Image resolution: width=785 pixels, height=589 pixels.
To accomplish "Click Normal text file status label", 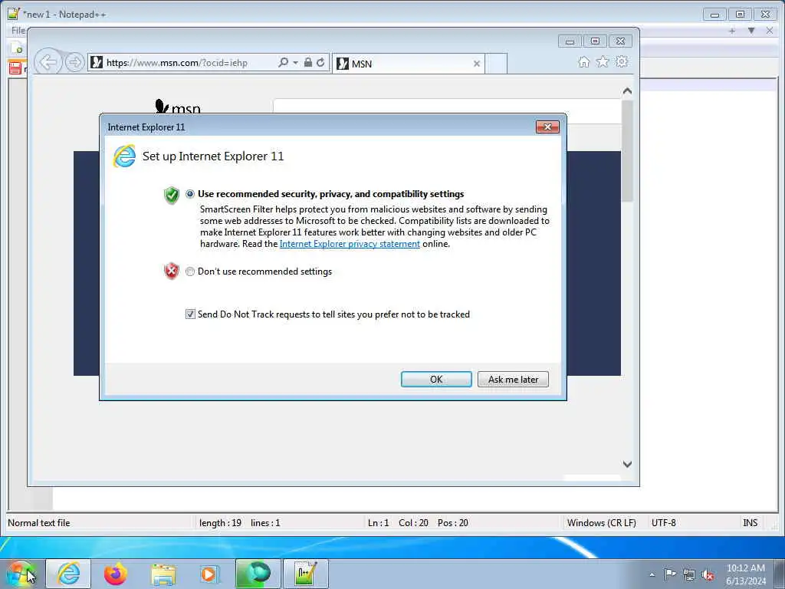I will (38, 523).
